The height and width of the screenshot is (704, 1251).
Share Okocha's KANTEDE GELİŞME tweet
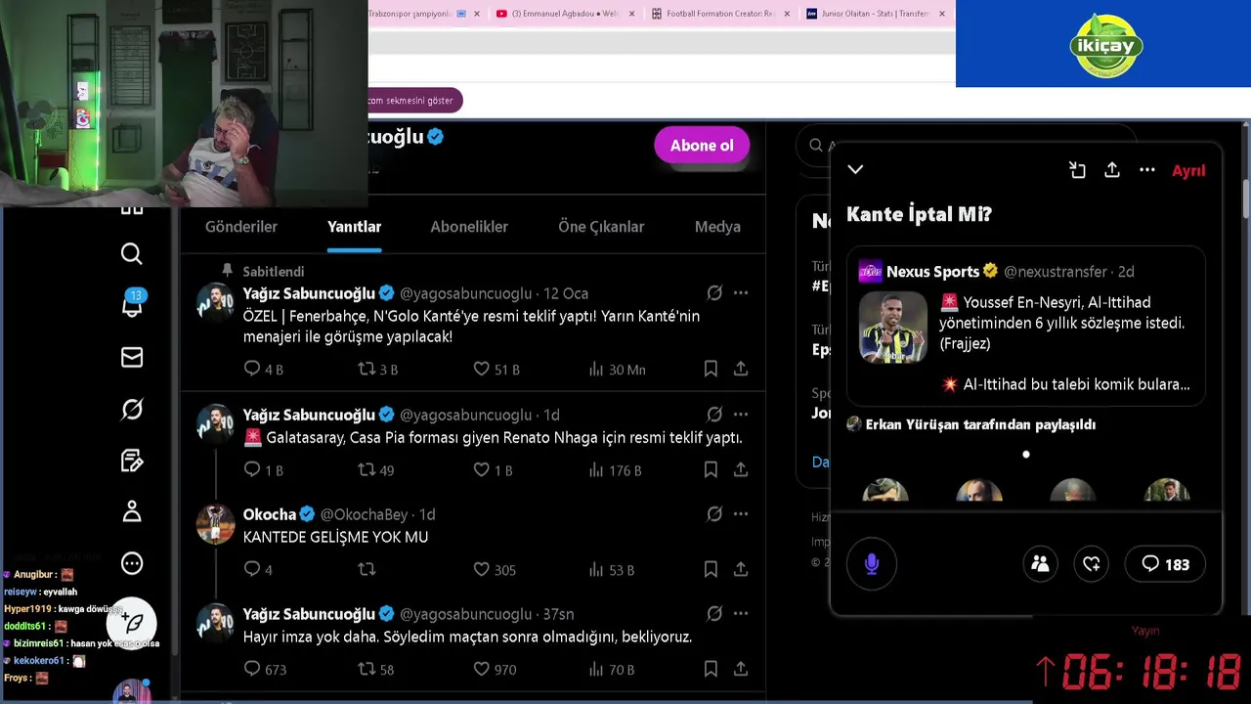[x=741, y=569]
